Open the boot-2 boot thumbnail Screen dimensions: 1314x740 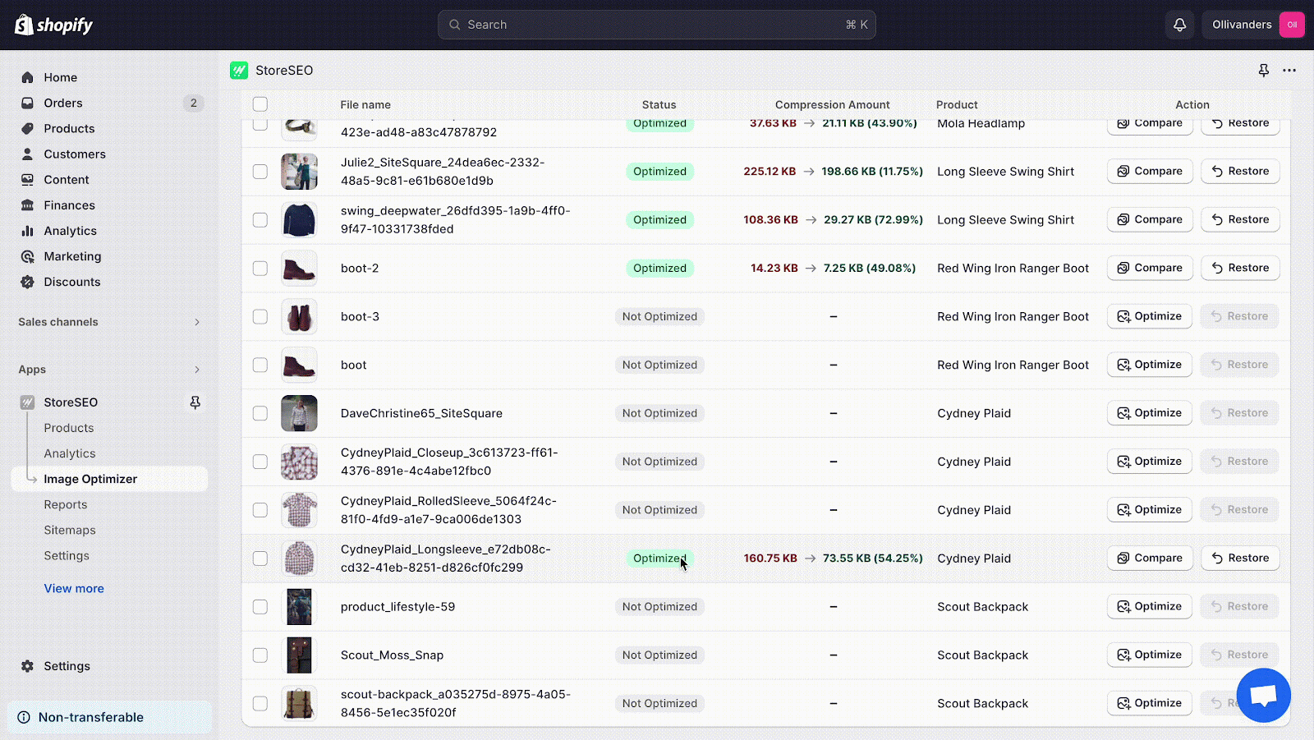point(299,268)
